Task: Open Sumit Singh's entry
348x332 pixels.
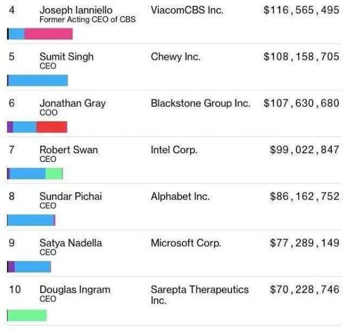Action: pos(66,57)
